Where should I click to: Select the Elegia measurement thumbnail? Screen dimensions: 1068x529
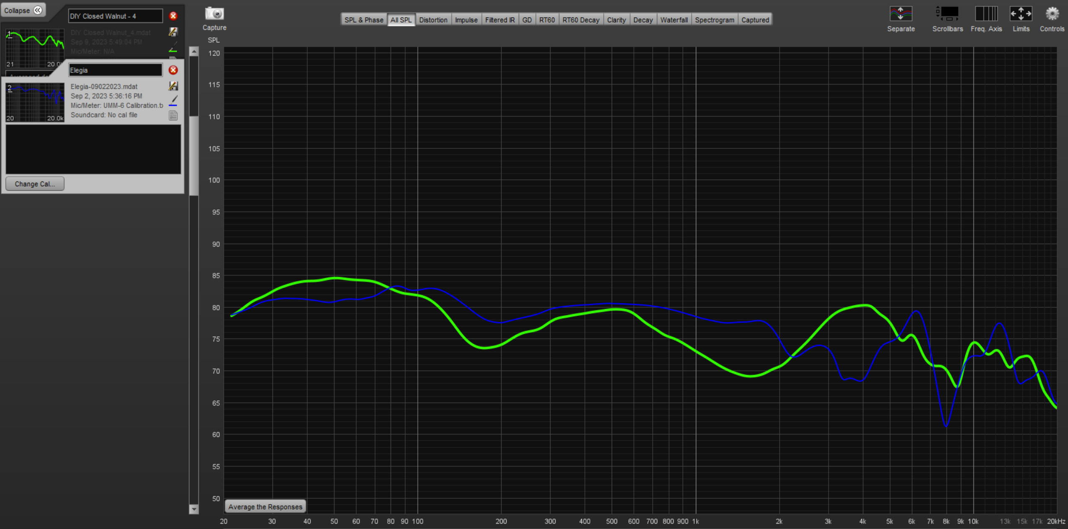tap(35, 102)
